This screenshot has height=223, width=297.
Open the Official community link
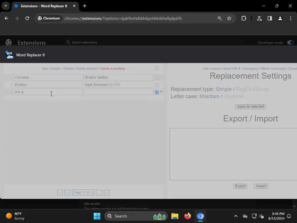(x=273, y=69)
